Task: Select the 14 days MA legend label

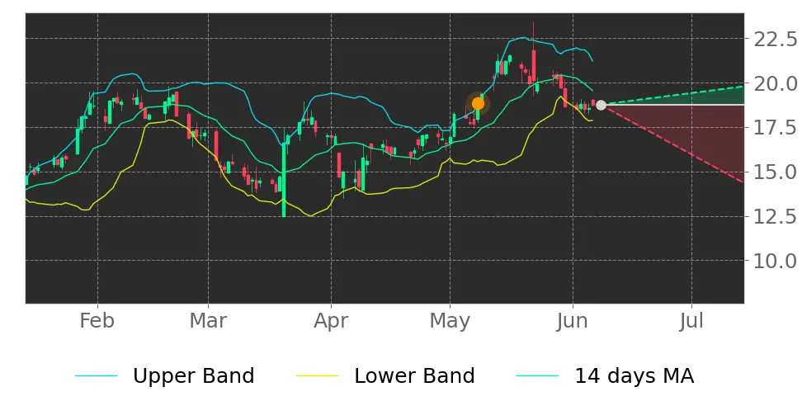Action: [635, 376]
